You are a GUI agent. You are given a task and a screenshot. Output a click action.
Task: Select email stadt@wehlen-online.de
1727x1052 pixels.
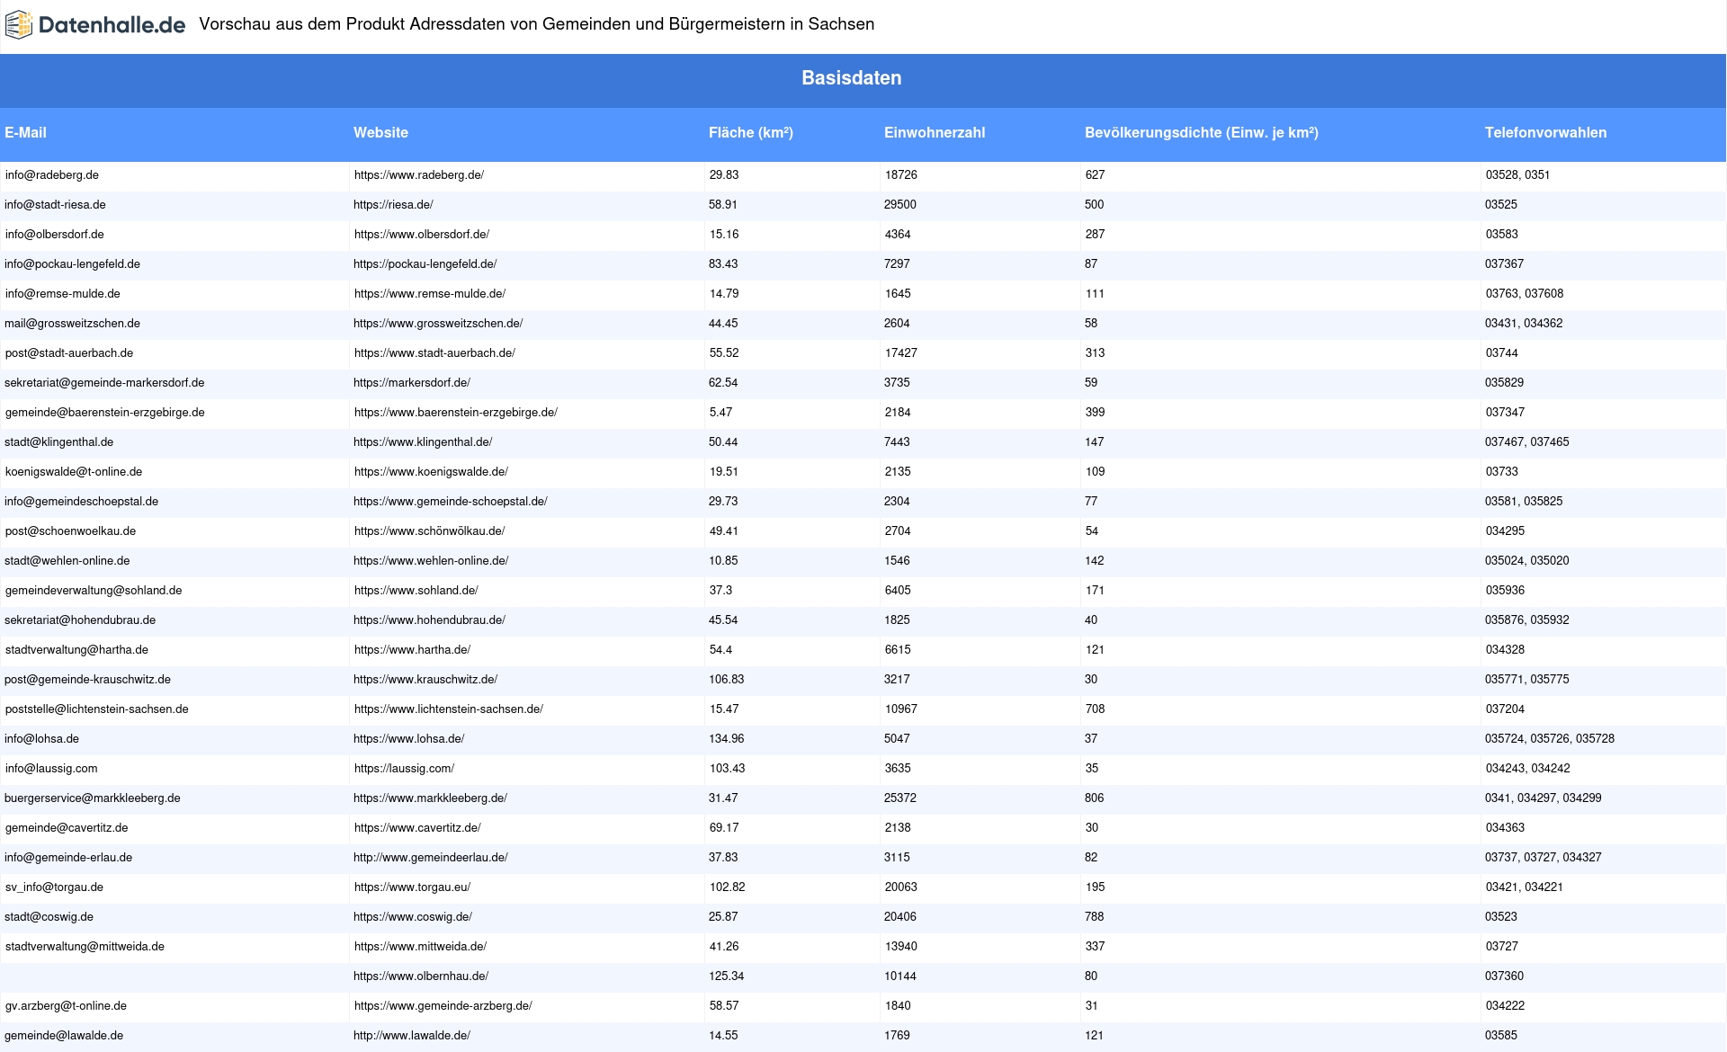[67, 561]
